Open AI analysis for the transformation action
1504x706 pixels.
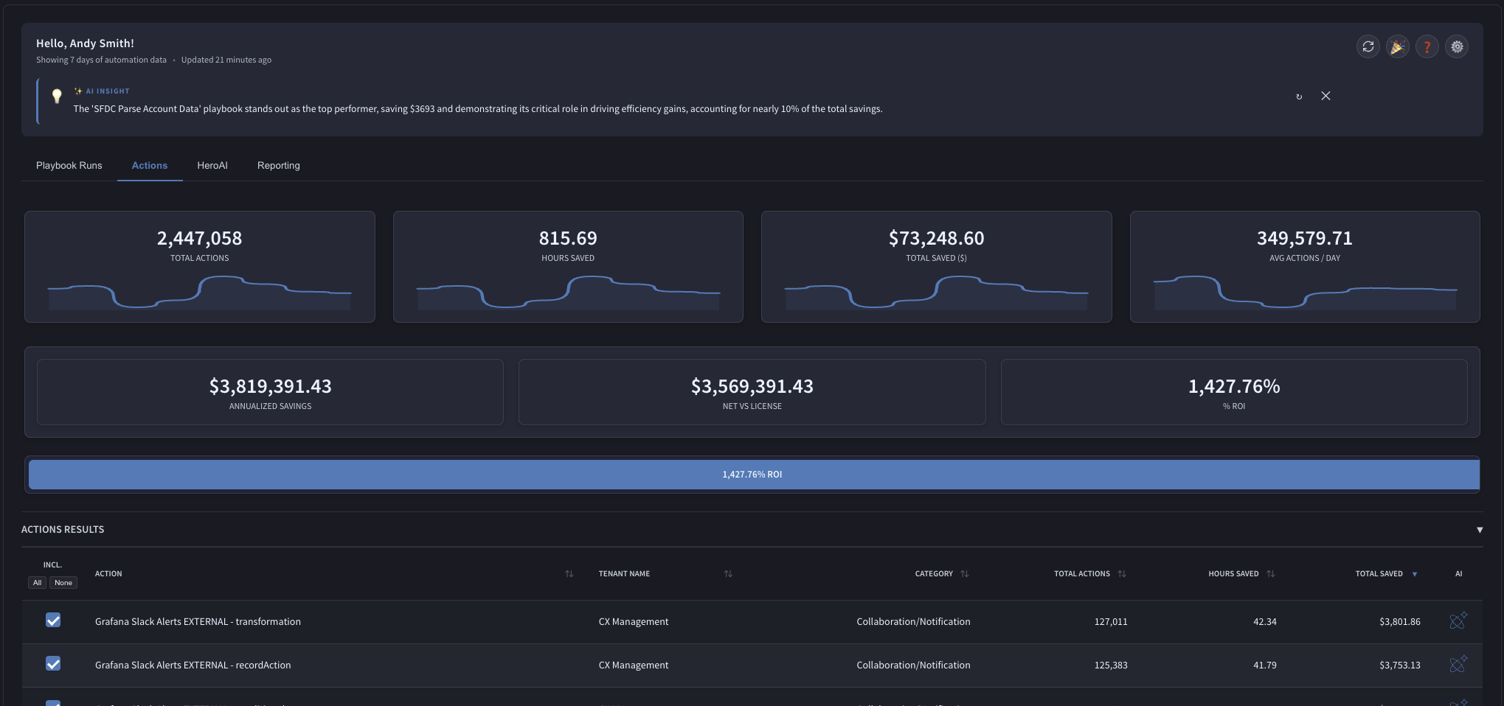[x=1458, y=621]
